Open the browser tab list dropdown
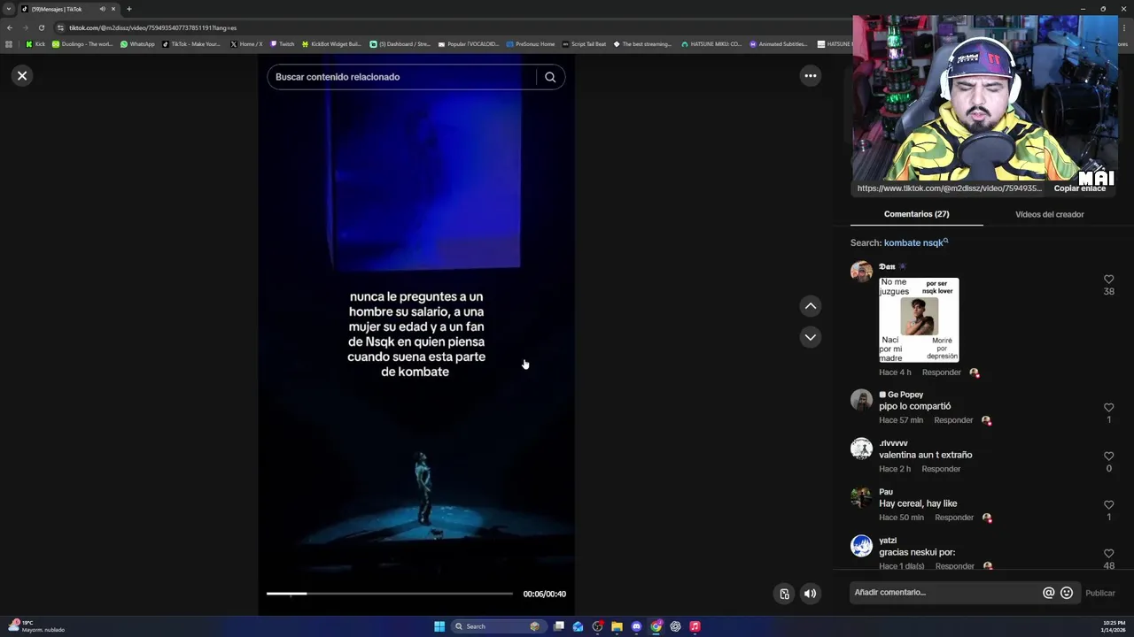The image size is (1134, 637). pyautogui.click(x=9, y=9)
